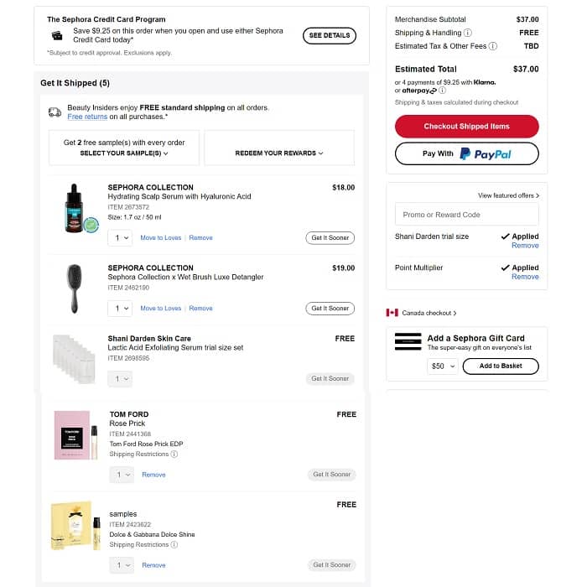Pay with PayPal button
This screenshot has height=587, width=587.
[466, 153]
